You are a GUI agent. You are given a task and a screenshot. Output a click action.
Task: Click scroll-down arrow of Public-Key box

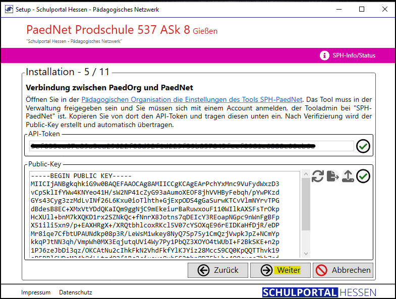pos(306,254)
